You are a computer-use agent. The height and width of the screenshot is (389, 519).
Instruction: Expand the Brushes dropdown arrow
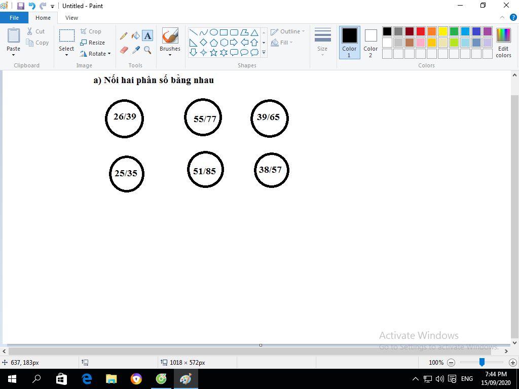(x=170, y=55)
